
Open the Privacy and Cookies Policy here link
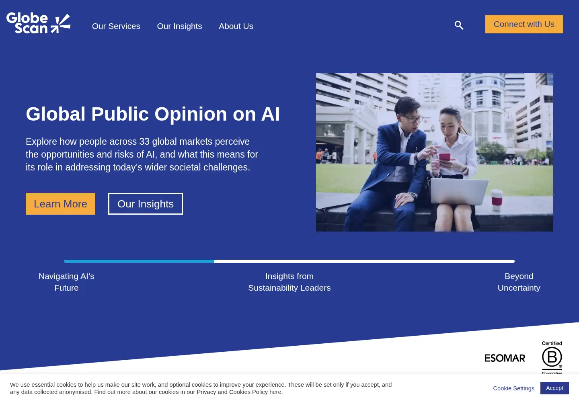click(x=276, y=392)
